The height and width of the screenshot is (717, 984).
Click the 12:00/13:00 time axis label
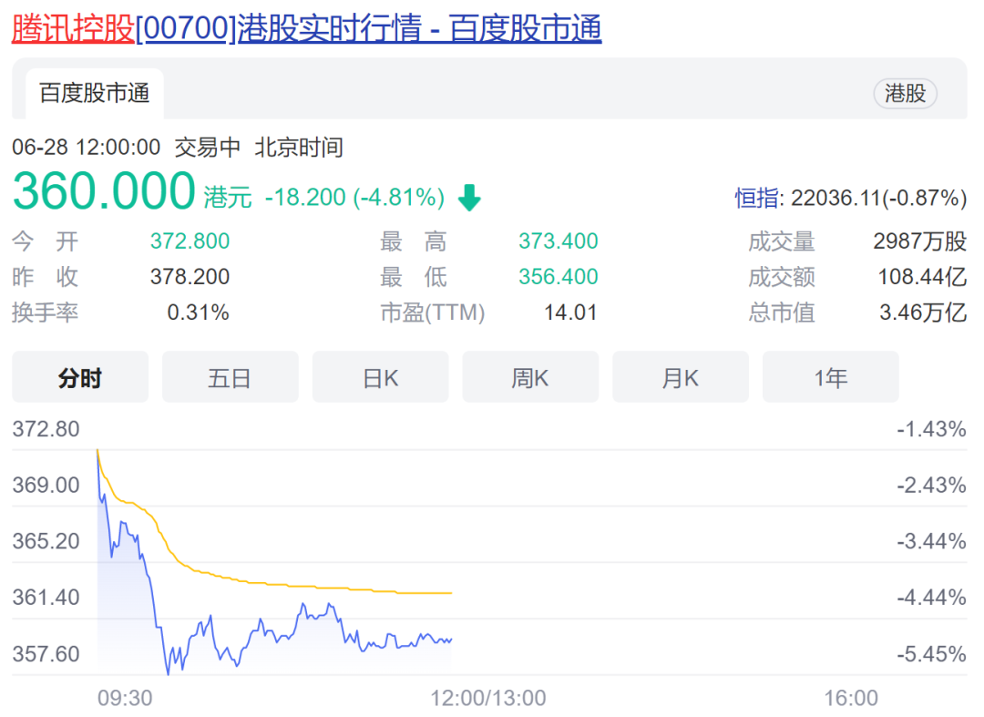[488, 698]
